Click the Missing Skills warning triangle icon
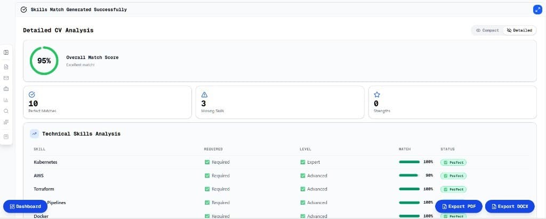The height and width of the screenshot is (219, 546). (204, 95)
